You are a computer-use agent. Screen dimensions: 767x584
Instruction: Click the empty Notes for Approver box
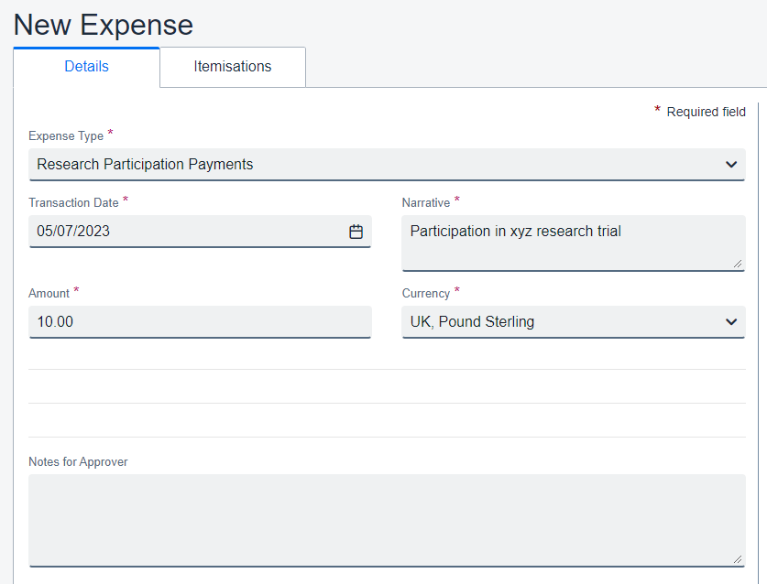tap(385, 519)
